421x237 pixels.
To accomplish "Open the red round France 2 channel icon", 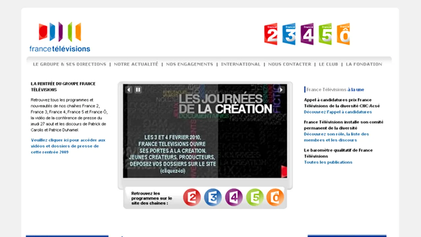I will point(192,197).
